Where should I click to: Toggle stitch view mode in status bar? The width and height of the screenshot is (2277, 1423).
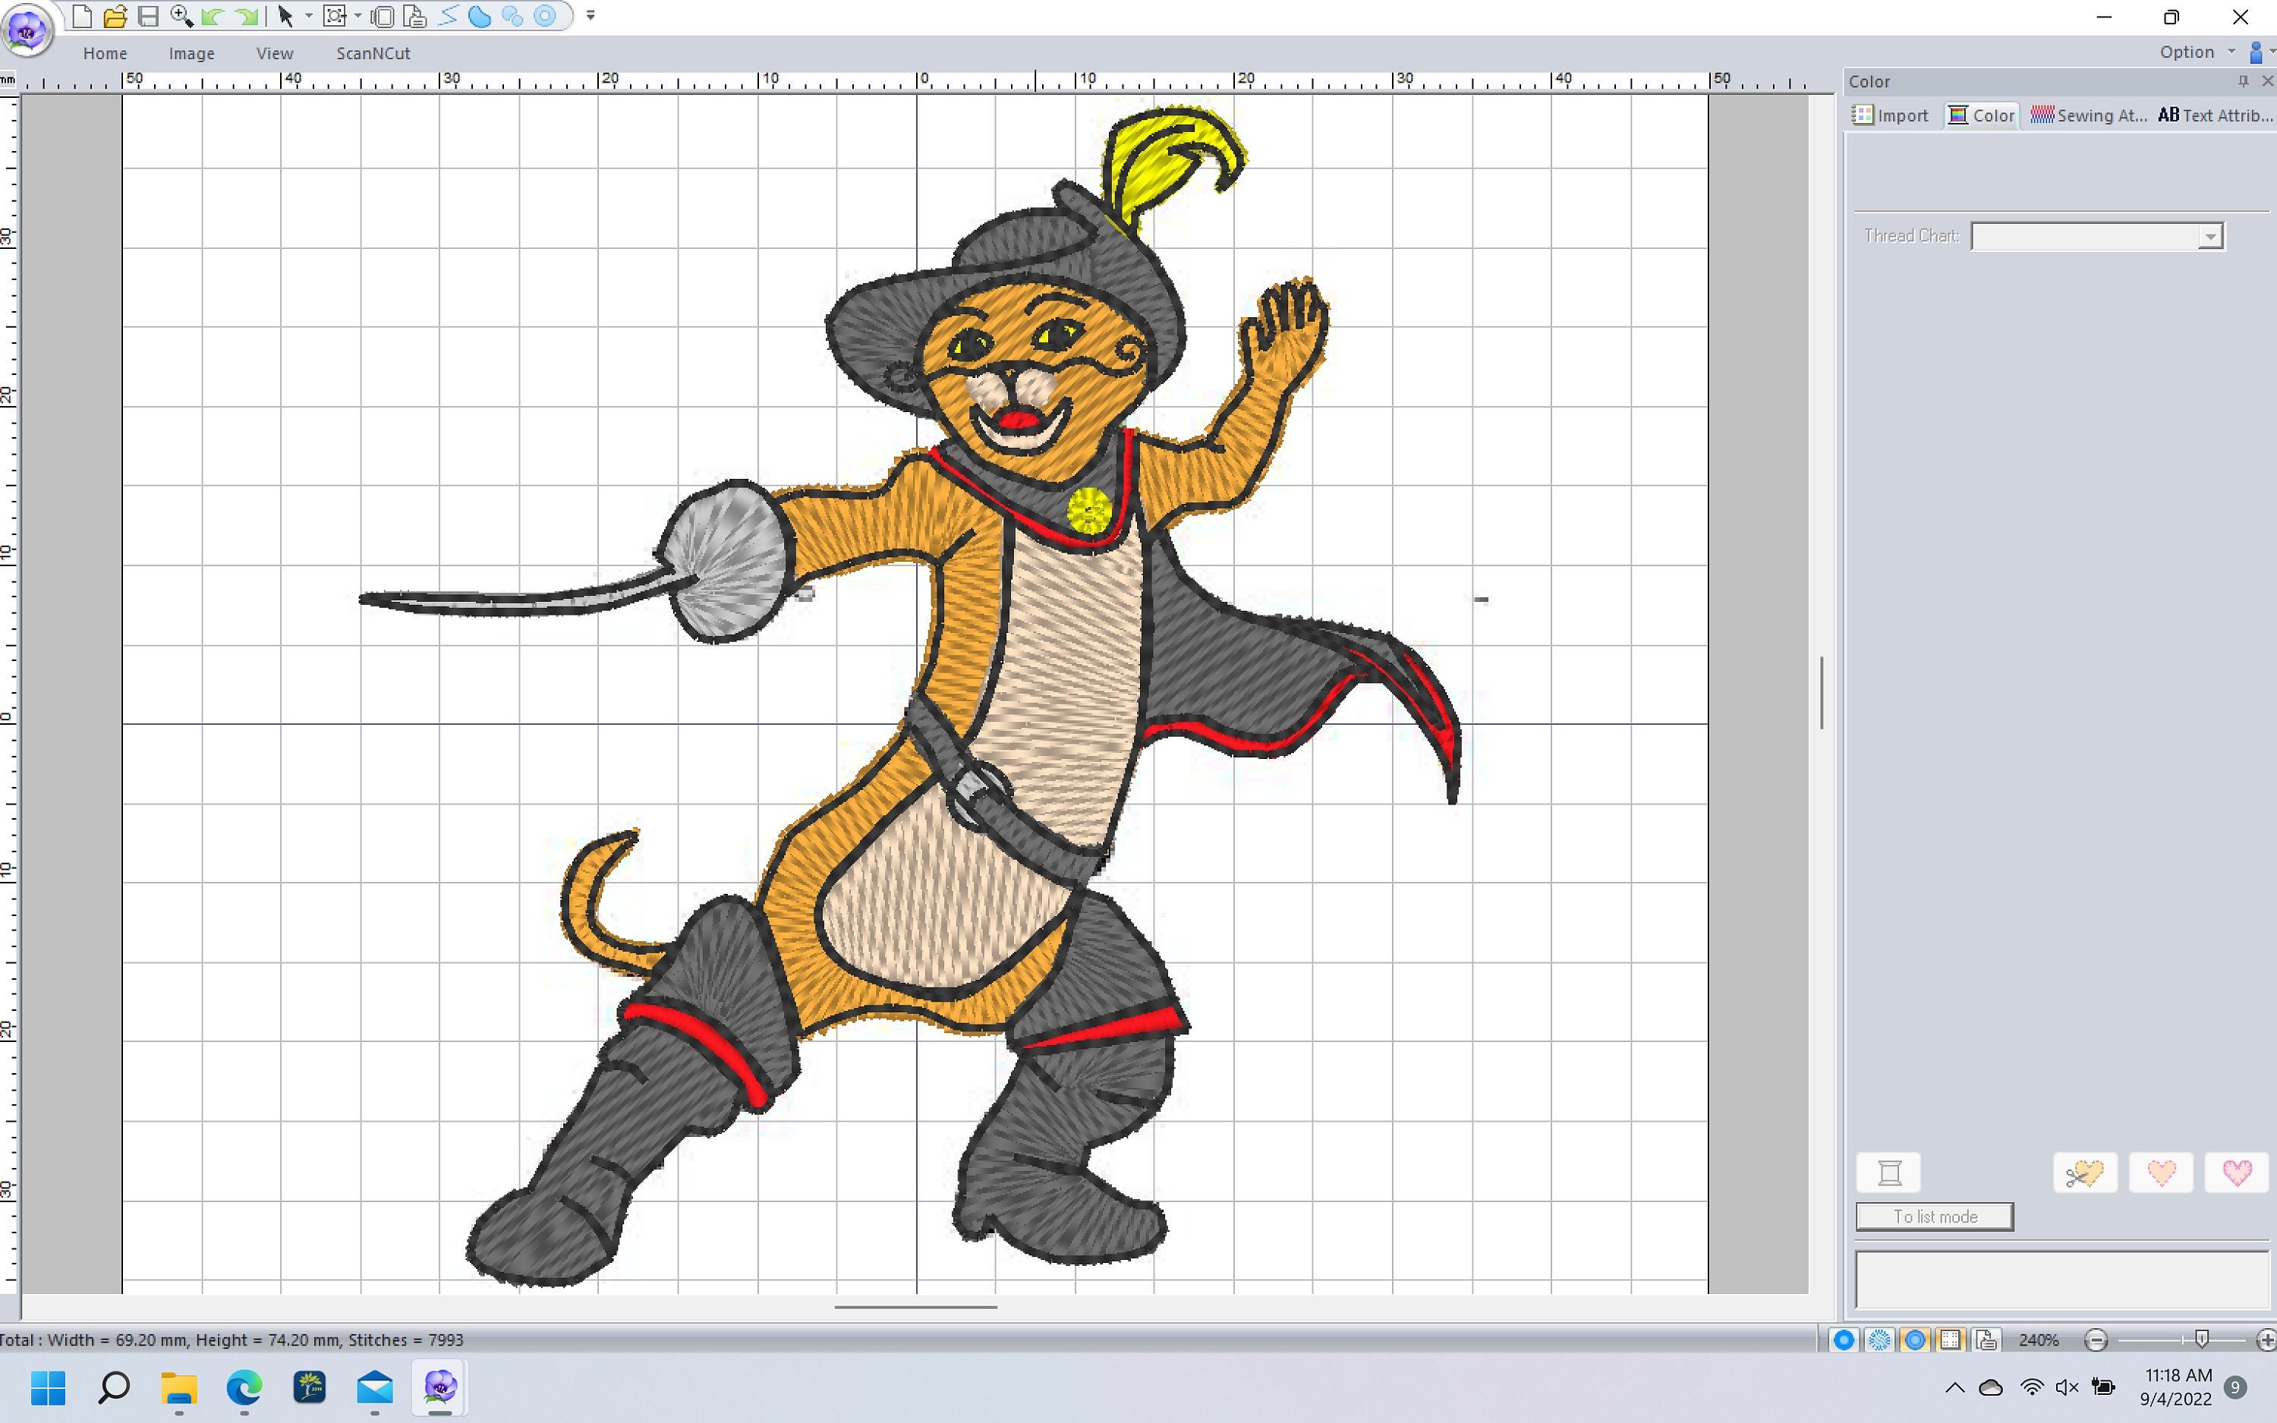(1879, 1340)
